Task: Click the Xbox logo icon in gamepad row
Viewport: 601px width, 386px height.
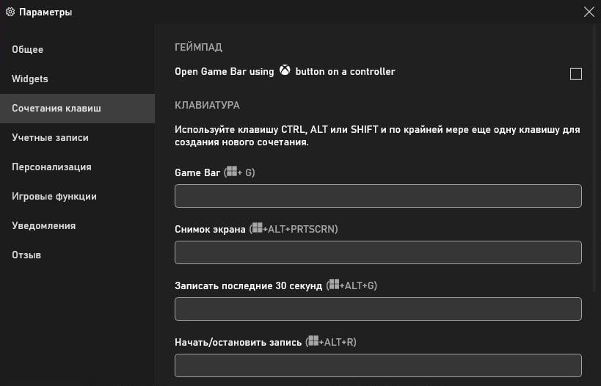Action: point(285,71)
